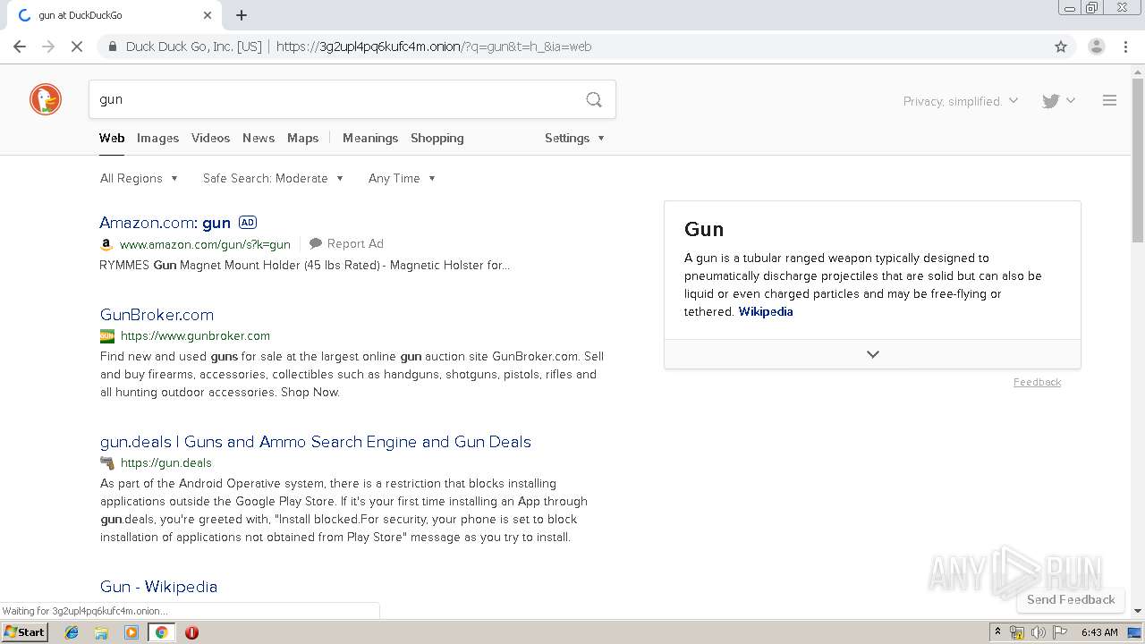Click the GunBroker favicon
Image resolution: width=1145 pixels, height=644 pixels.
coord(107,336)
